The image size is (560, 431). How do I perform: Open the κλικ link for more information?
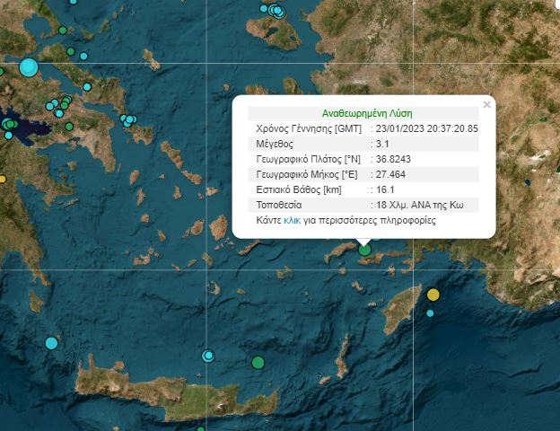click(292, 220)
